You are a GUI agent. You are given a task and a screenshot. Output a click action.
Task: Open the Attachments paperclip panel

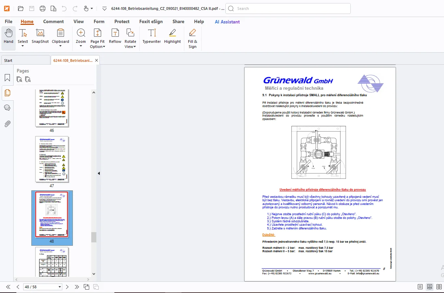click(x=7, y=124)
